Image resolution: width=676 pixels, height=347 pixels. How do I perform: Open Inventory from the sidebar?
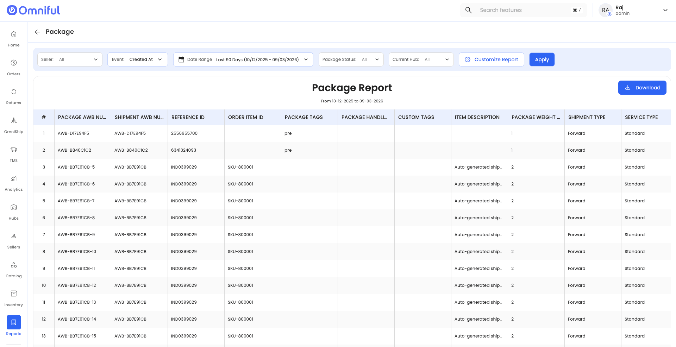click(14, 294)
